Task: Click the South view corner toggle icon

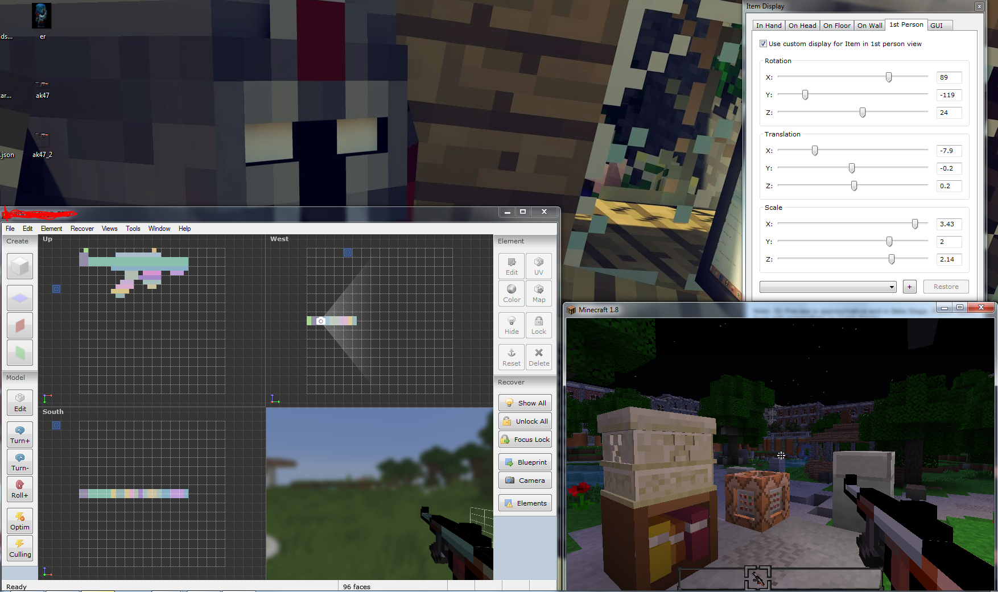Action: click(56, 425)
